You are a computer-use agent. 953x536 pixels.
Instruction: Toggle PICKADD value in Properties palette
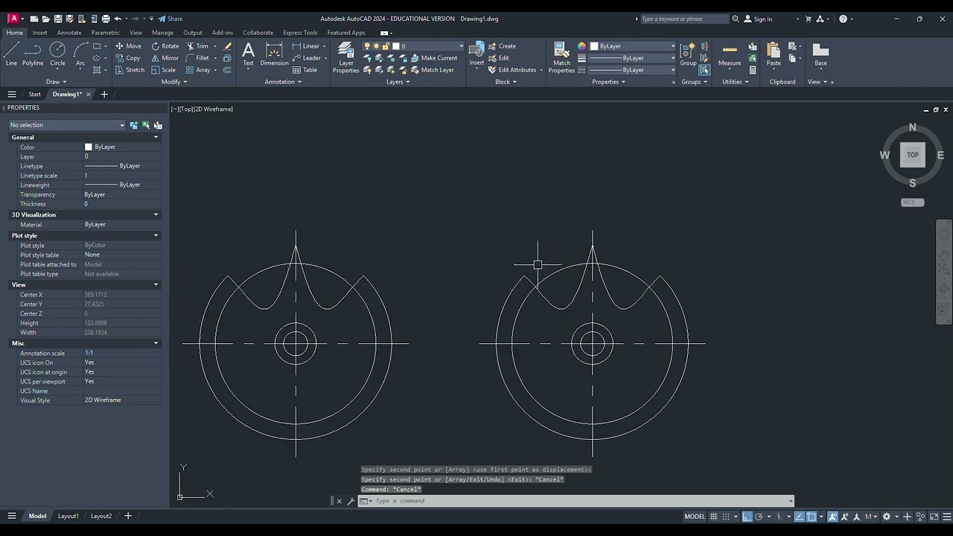(134, 125)
